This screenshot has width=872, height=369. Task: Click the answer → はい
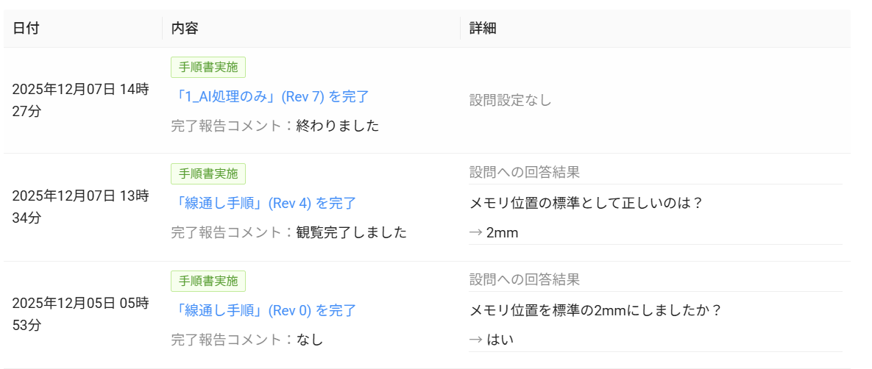click(491, 339)
